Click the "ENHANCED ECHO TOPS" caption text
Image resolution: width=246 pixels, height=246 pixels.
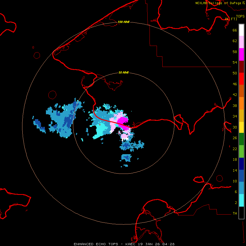[96, 244]
